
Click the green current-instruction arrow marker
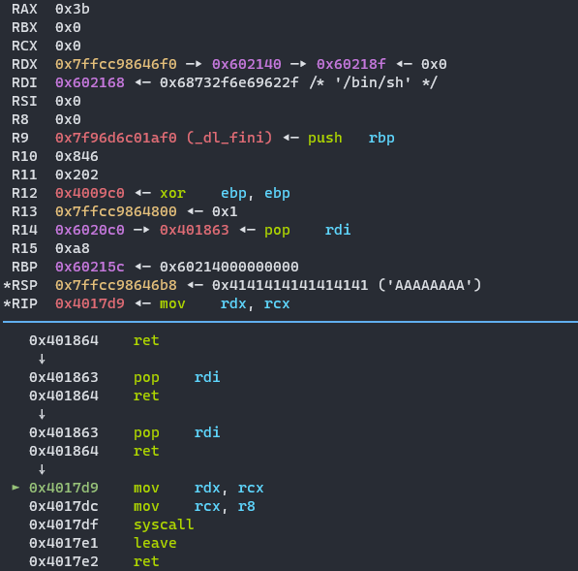coord(15,488)
